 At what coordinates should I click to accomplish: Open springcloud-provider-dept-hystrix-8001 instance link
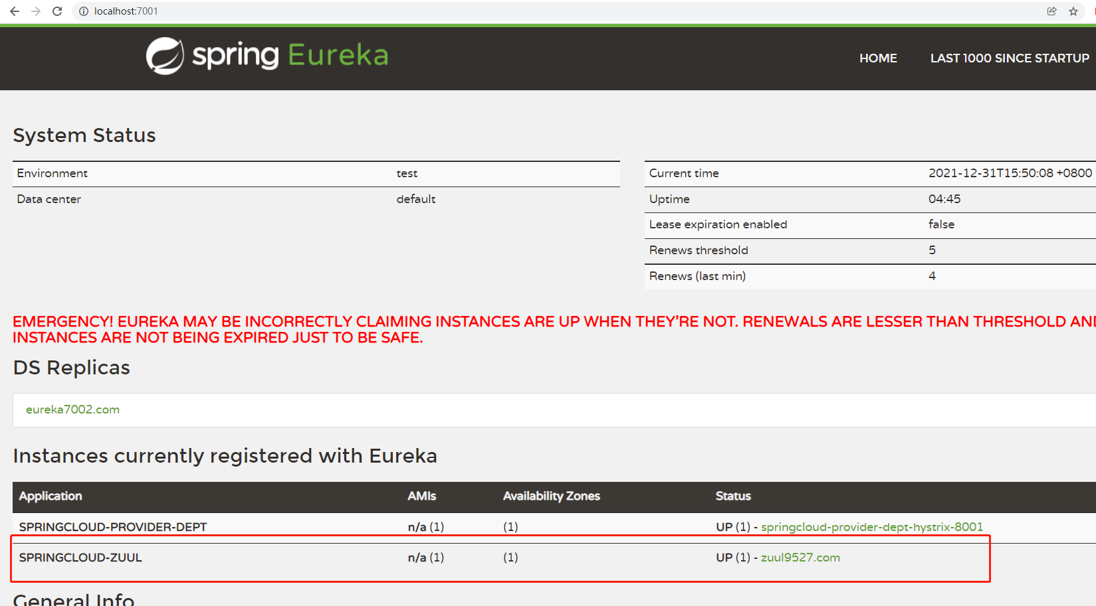[872, 527]
